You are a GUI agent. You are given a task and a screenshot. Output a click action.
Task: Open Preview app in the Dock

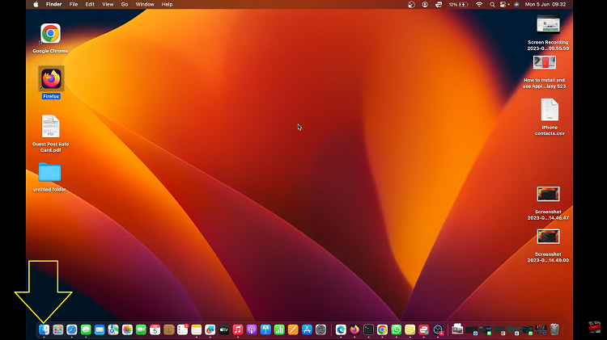(457, 330)
